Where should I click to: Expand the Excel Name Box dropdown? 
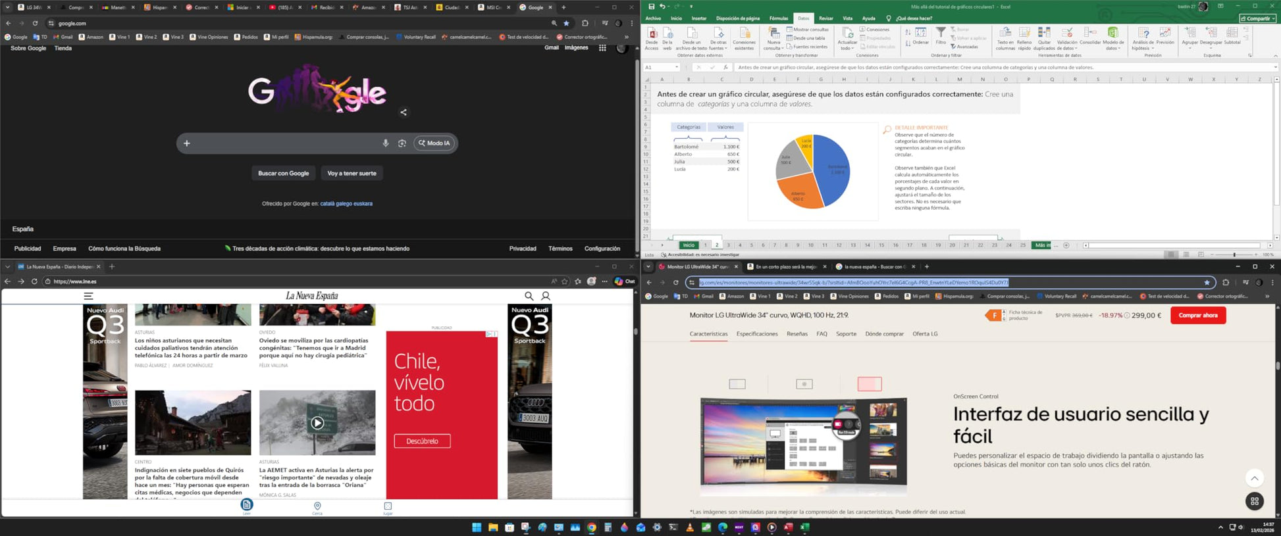pyautogui.click(x=677, y=67)
